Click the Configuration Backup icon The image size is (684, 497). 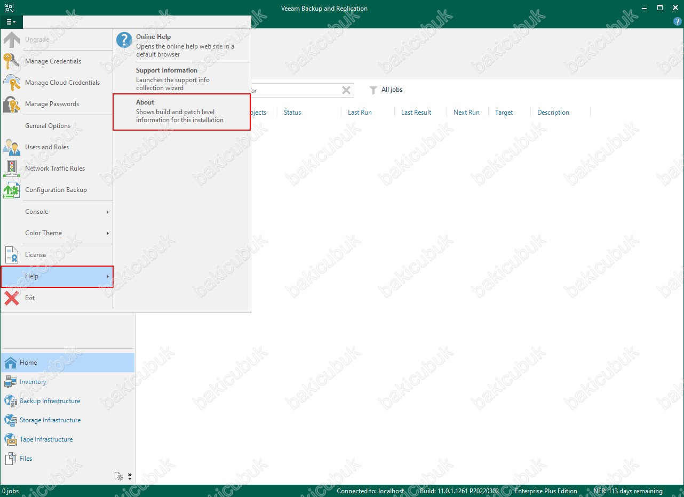coord(12,190)
